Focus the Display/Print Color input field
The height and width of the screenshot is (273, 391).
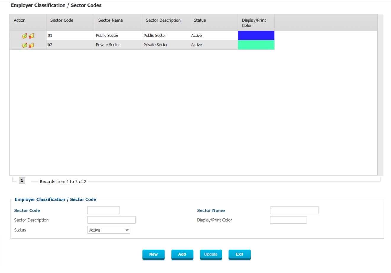(x=289, y=220)
